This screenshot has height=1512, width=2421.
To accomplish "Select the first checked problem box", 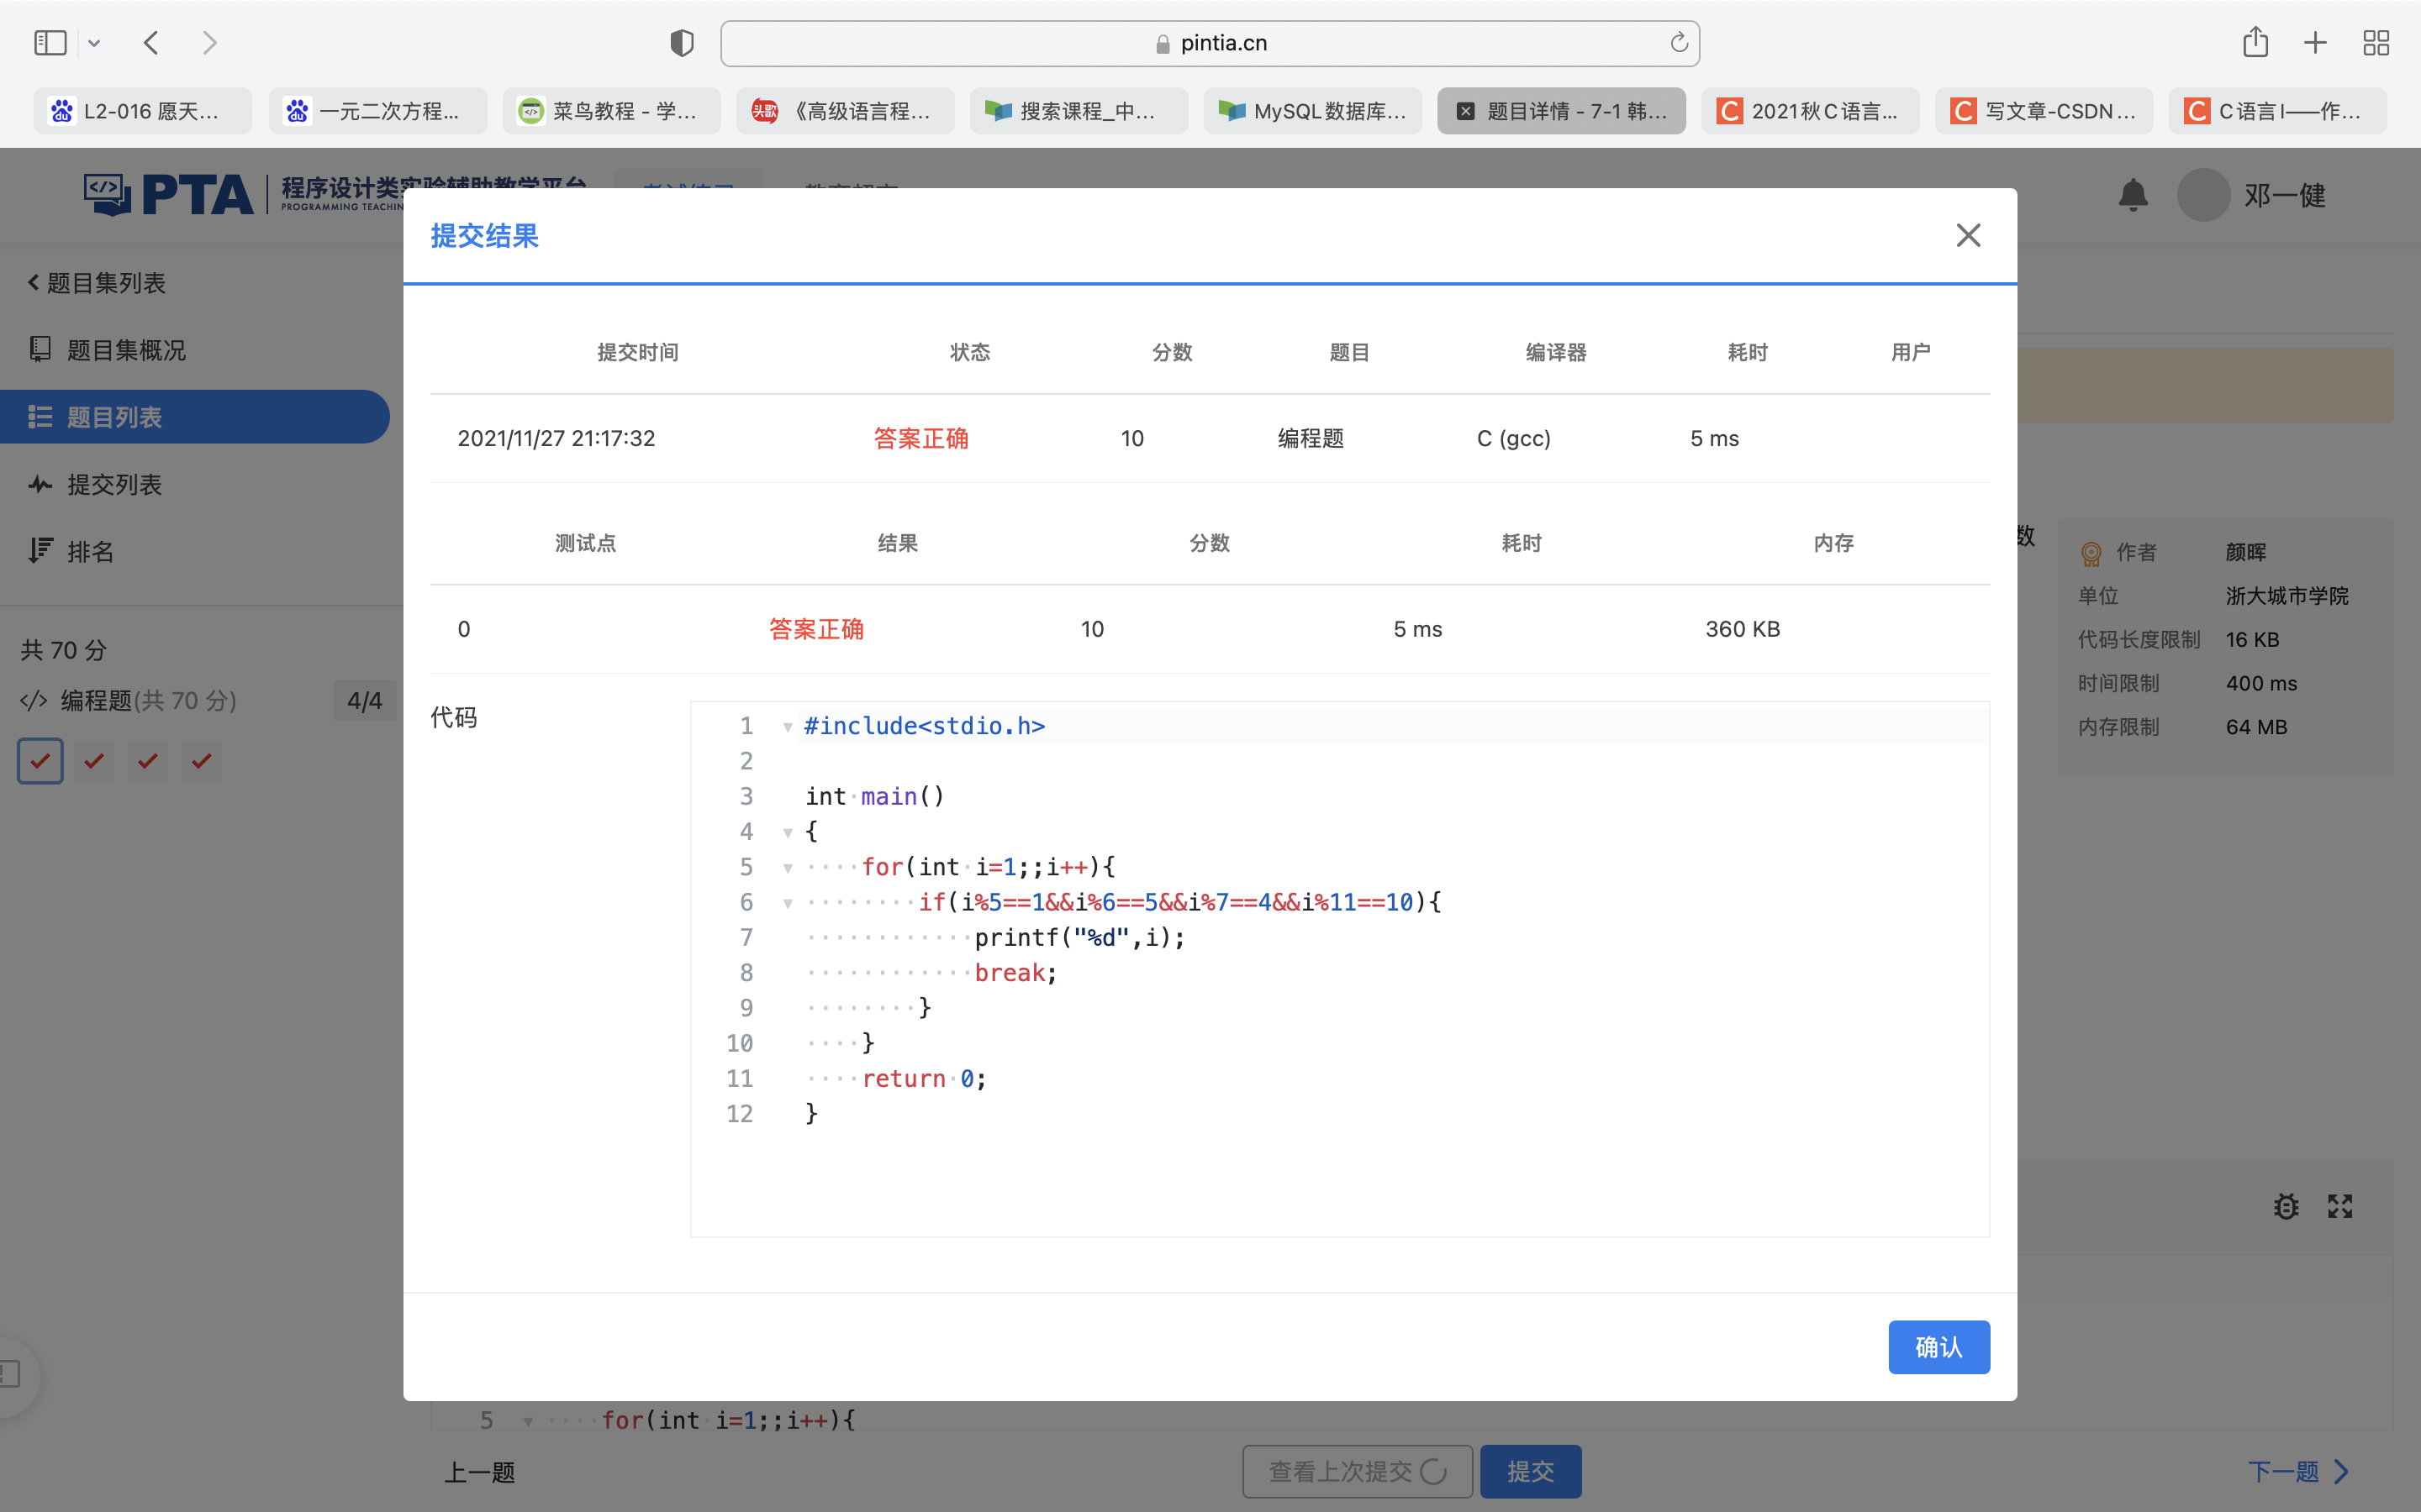I will click(x=40, y=761).
